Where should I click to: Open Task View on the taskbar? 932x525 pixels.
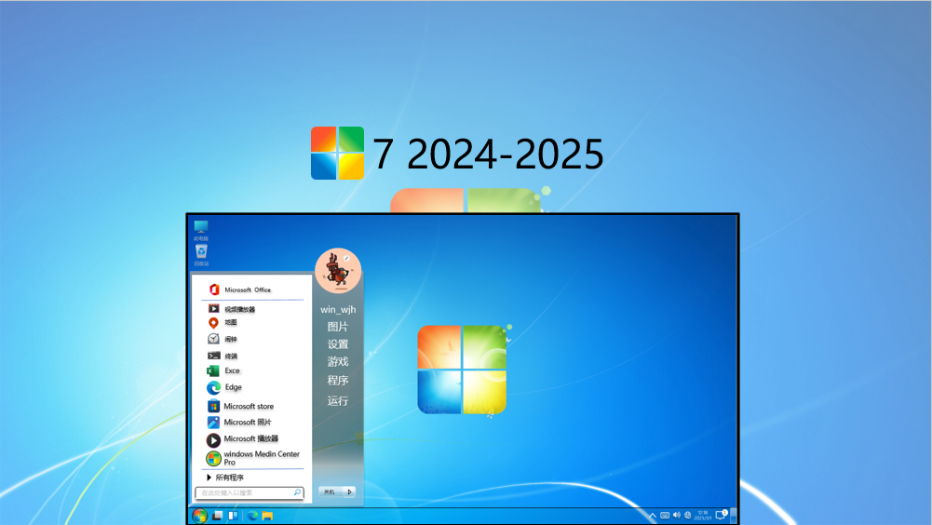(218, 516)
